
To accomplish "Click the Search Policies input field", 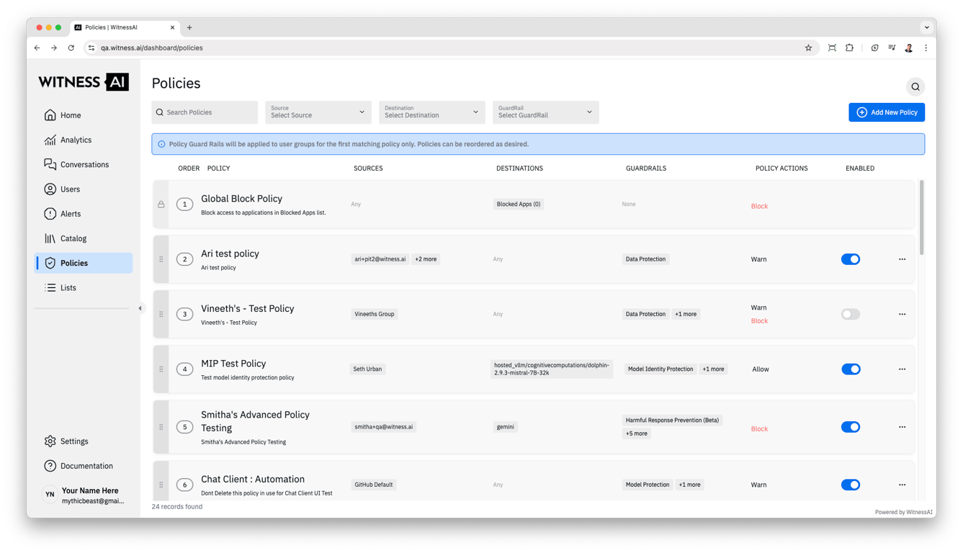I will [x=205, y=112].
